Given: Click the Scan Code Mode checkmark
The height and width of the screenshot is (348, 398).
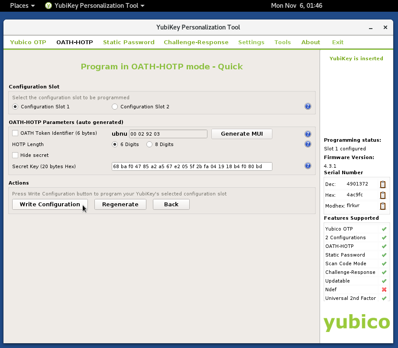Looking at the screenshot, I should coord(384,263).
